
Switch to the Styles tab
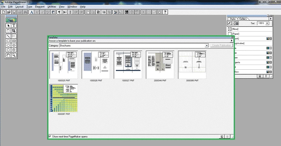point(233,19)
